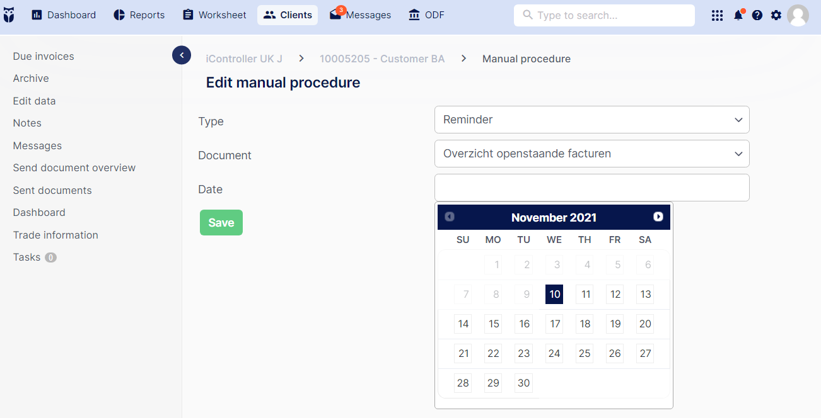Open Messages with unread badge
Screen dimensions: 821x418
[x=360, y=15]
